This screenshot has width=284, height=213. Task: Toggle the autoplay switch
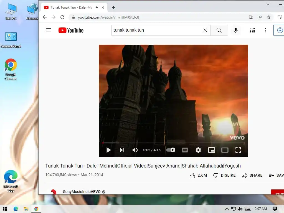[171, 150]
